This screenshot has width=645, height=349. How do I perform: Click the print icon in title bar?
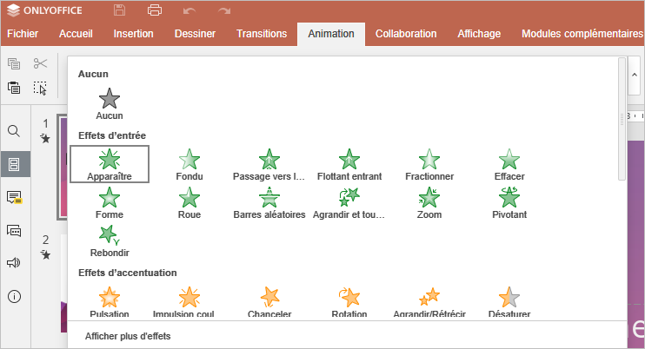[155, 10]
